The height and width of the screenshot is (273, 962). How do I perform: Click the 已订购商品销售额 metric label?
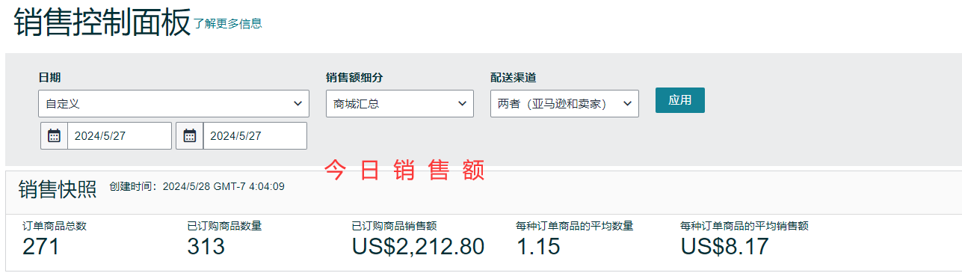(394, 226)
